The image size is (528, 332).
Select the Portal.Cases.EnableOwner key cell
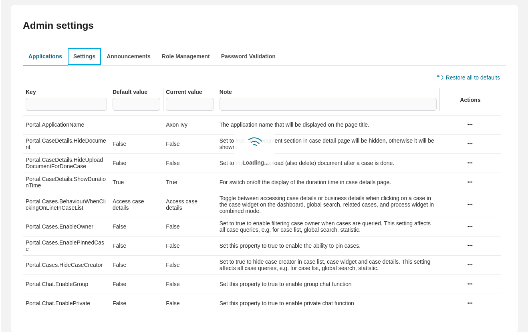pos(59,227)
